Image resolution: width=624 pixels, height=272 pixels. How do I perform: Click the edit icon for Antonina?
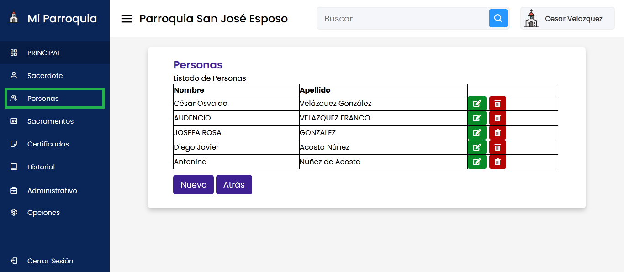[477, 162]
